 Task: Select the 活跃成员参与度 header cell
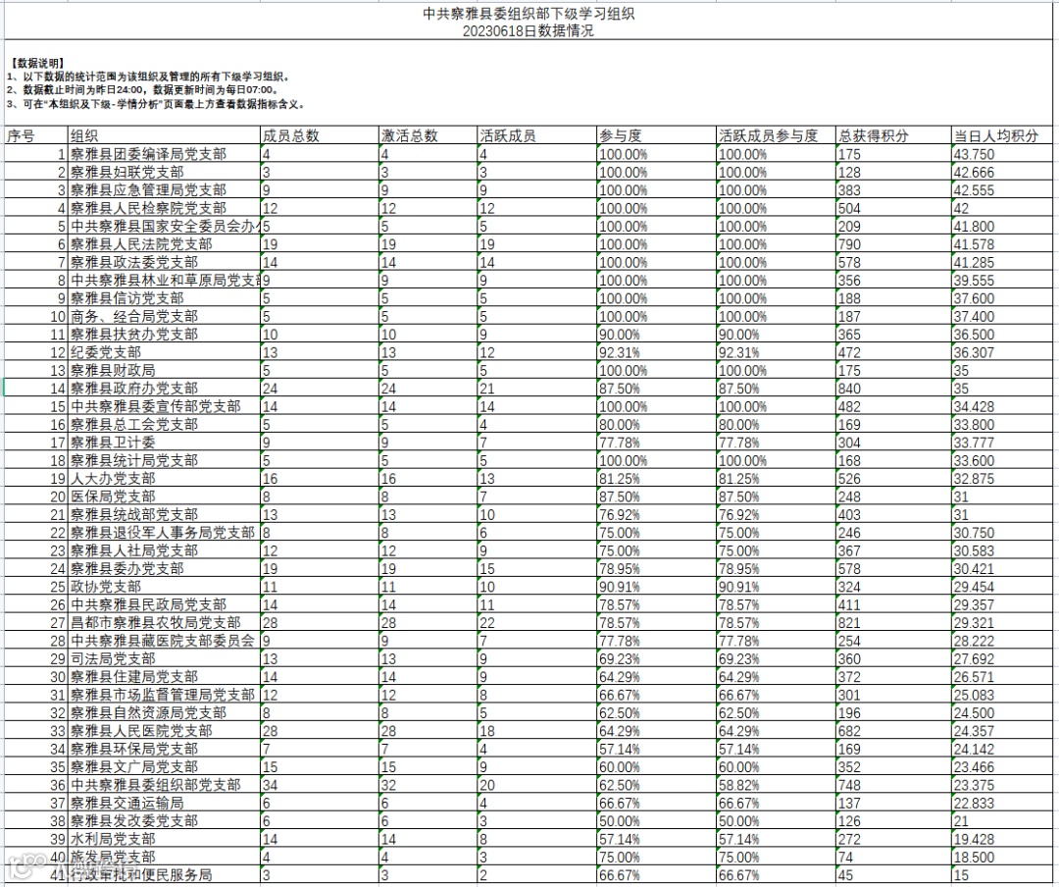[x=776, y=135]
